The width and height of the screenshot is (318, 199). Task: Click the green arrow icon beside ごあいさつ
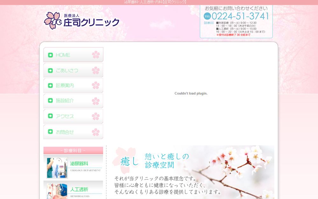click(x=50, y=70)
